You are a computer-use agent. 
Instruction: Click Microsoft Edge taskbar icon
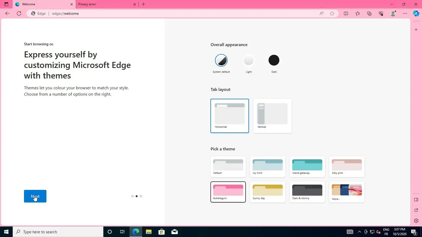tap(136, 232)
